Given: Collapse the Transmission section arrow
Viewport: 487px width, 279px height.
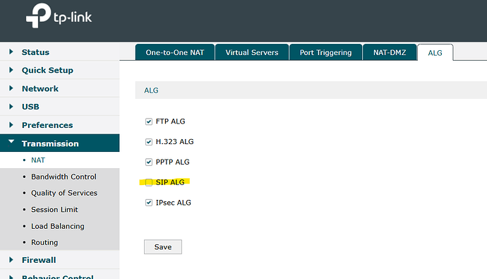Looking at the screenshot, I should [11, 142].
